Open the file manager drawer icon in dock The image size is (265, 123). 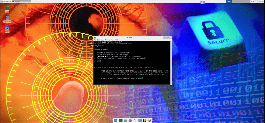[x=125, y=120]
